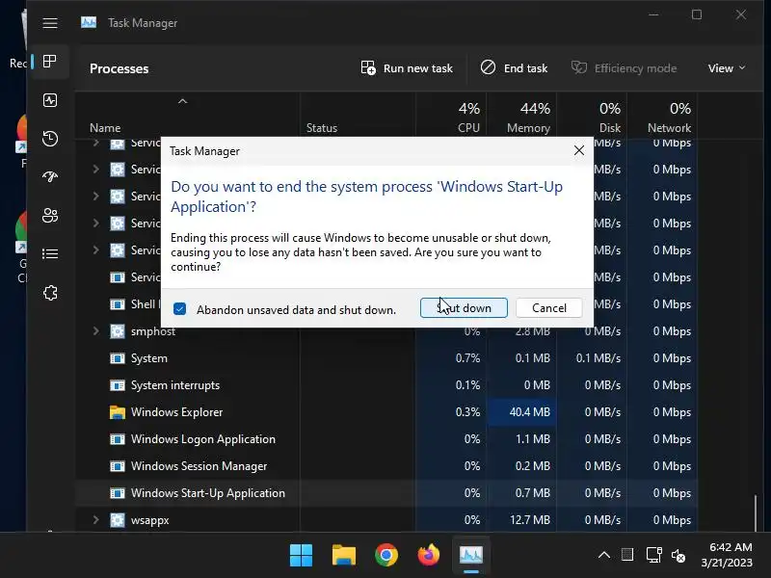Click the wsappx gear icon
This screenshot has height=578, width=771.
click(x=117, y=520)
